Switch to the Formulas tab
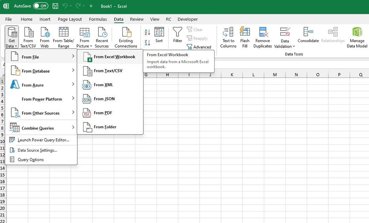The height and width of the screenshot is (223, 369). (98, 19)
